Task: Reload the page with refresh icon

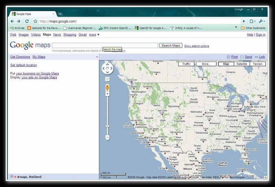Action: click(x=27, y=21)
